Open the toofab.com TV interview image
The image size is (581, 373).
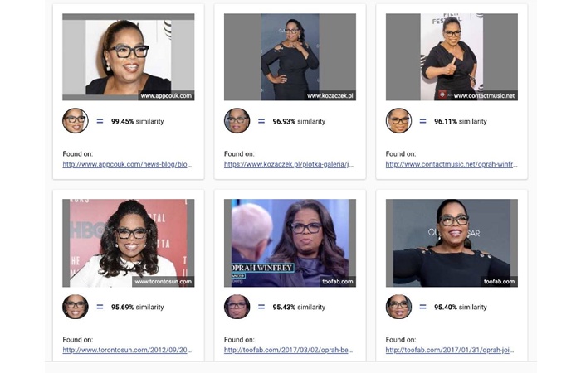tap(290, 243)
